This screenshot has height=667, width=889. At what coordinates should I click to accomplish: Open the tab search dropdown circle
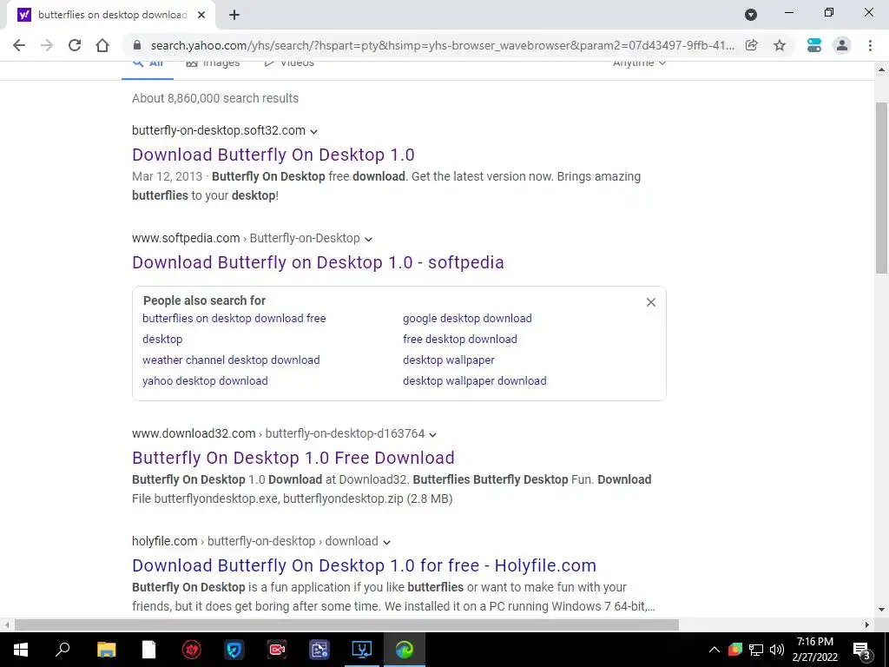tap(751, 16)
